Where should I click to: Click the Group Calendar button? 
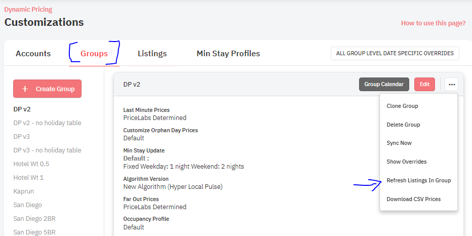click(x=384, y=84)
